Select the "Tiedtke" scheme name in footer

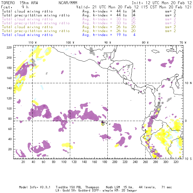tap(62, 187)
